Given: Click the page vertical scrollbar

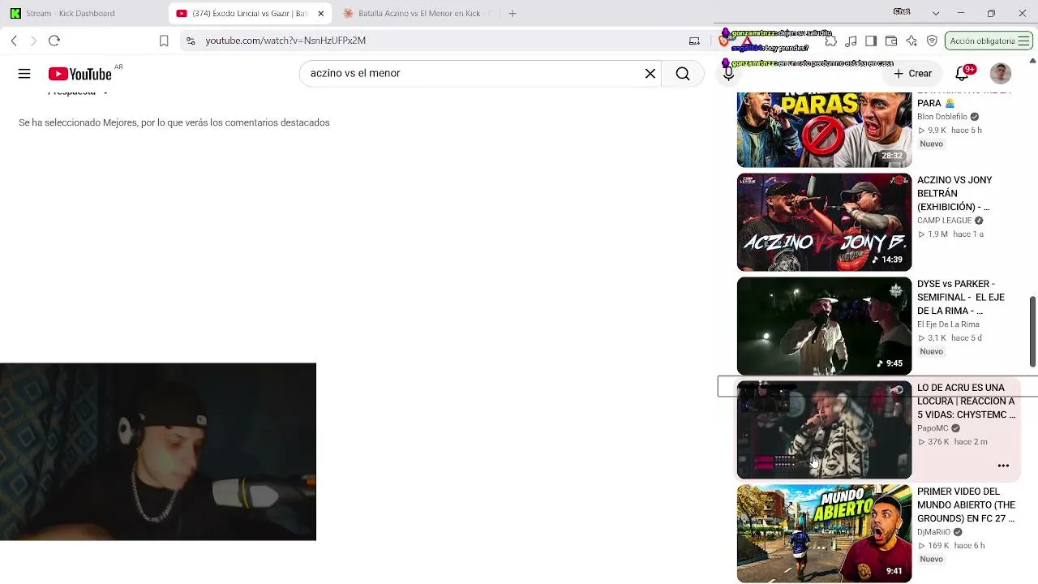Looking at the screenshot, I should point(1032,331).
